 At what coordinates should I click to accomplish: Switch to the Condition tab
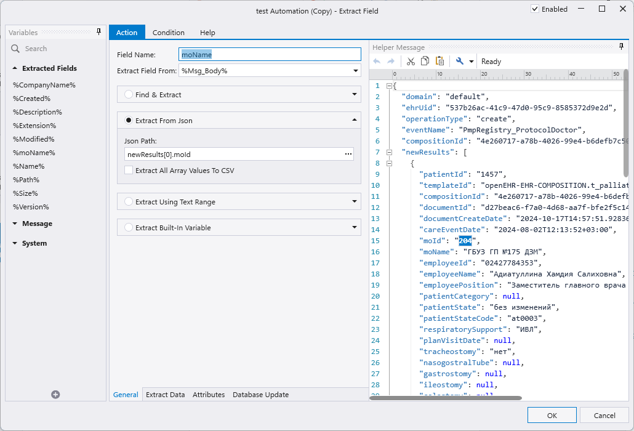click(168, 33)
